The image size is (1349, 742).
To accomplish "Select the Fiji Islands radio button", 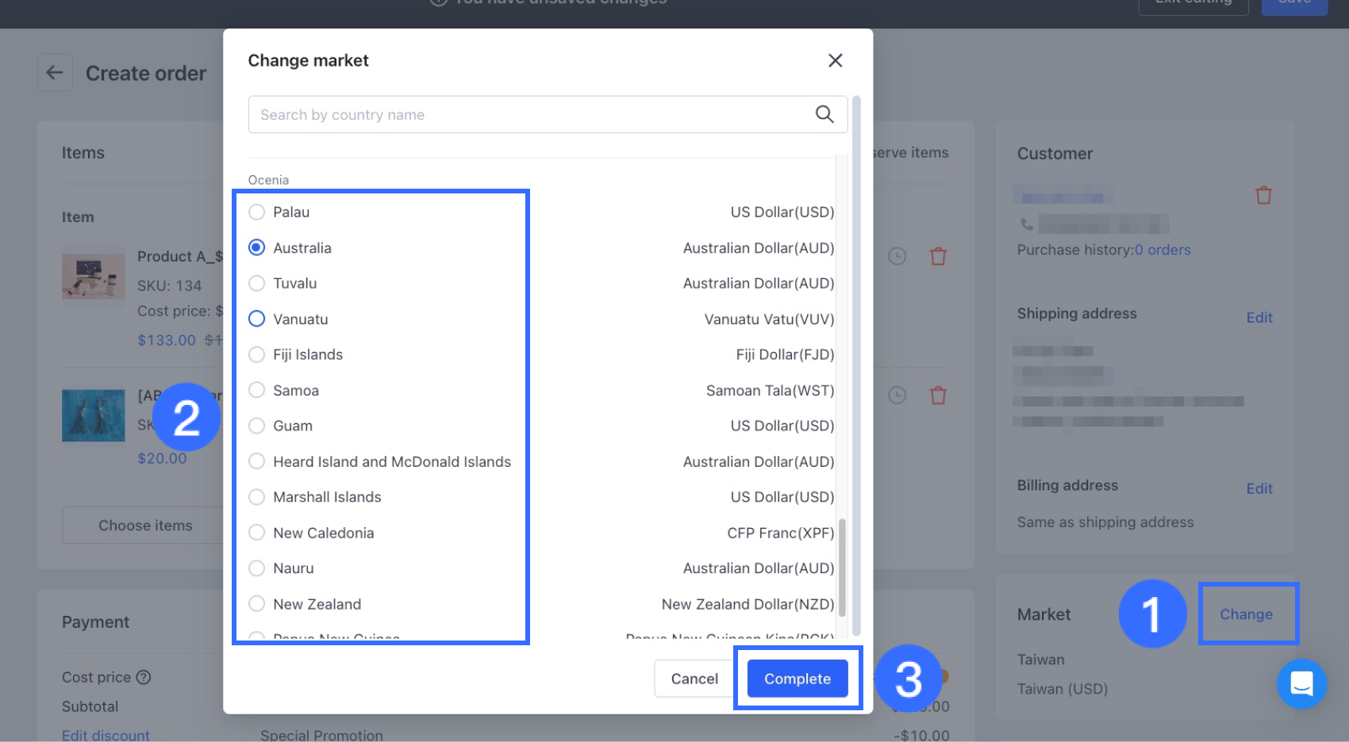I will pos(256,354).
